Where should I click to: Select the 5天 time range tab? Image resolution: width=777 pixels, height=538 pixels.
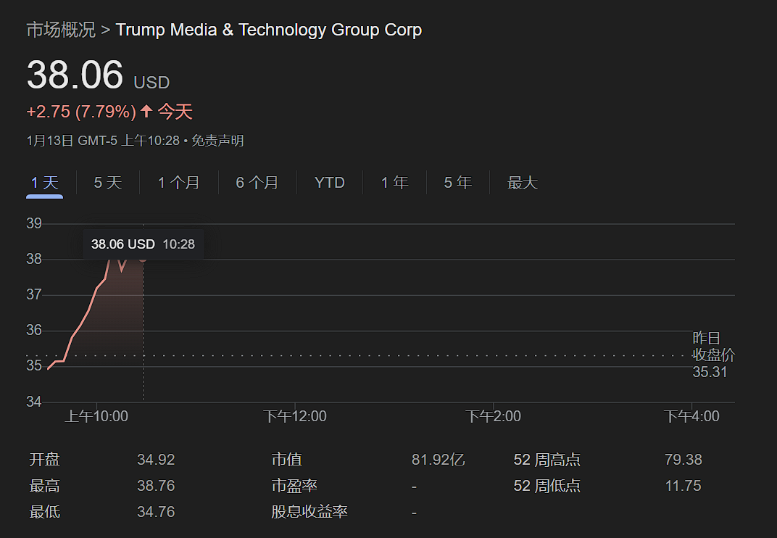click(107, 183)
